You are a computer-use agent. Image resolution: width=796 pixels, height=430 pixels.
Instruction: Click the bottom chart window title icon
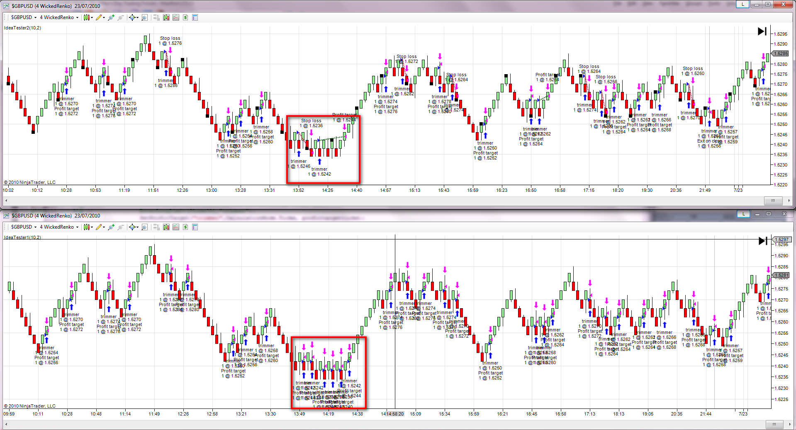pyautogui.click(x=6, y=215)
